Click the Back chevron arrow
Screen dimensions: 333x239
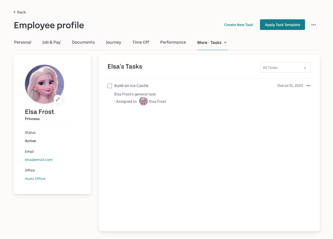click(x=15, y=12)
